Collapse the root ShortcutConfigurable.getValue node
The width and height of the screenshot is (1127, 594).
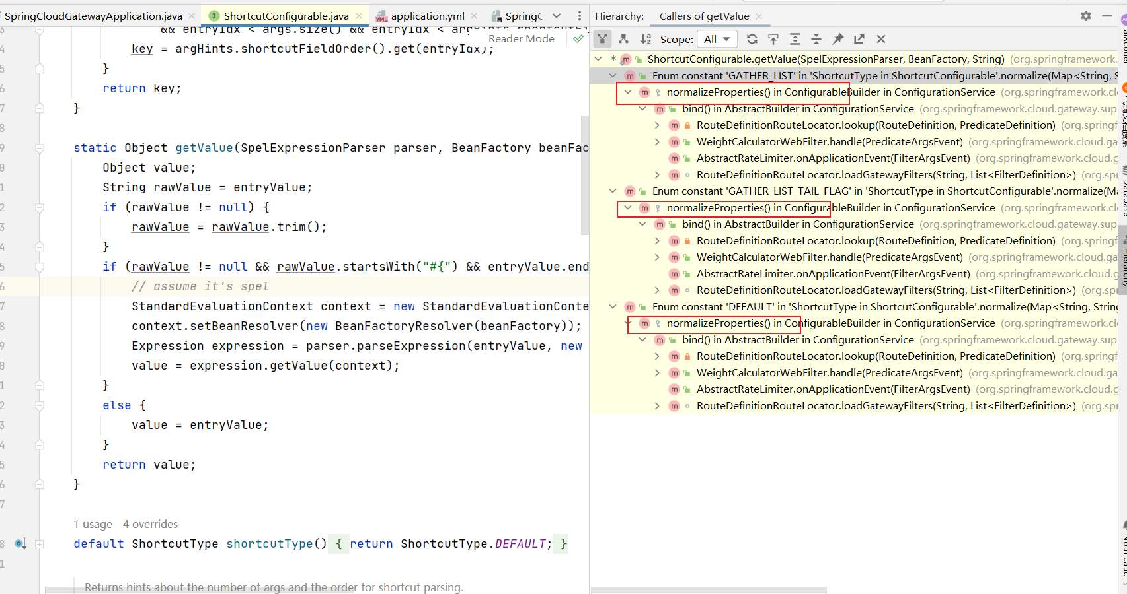pyautogui.click(x=599, y=59)
